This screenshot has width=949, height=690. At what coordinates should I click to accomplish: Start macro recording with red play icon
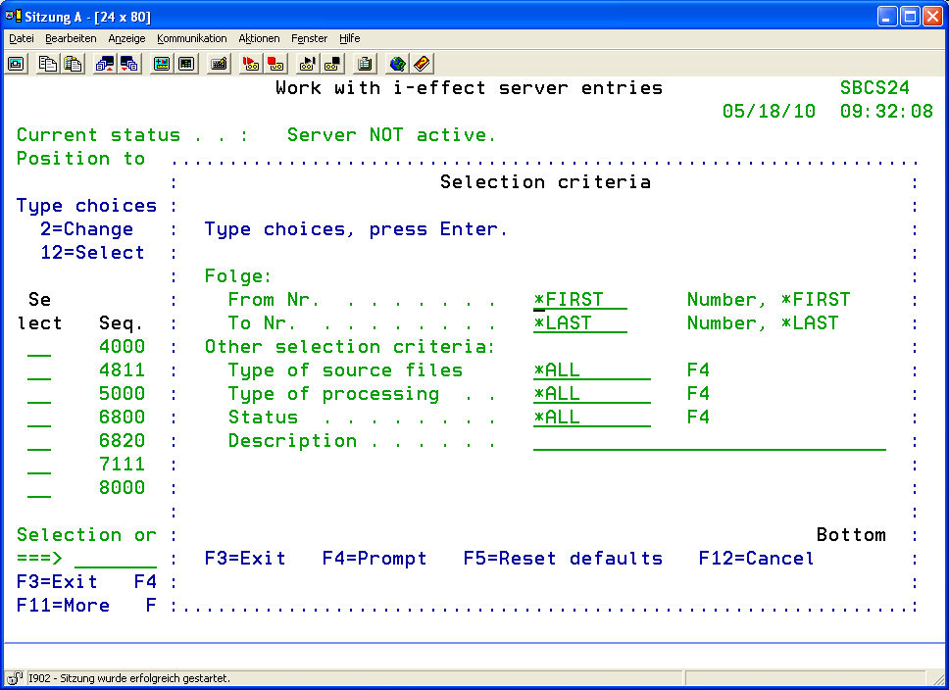coord(251,64)
